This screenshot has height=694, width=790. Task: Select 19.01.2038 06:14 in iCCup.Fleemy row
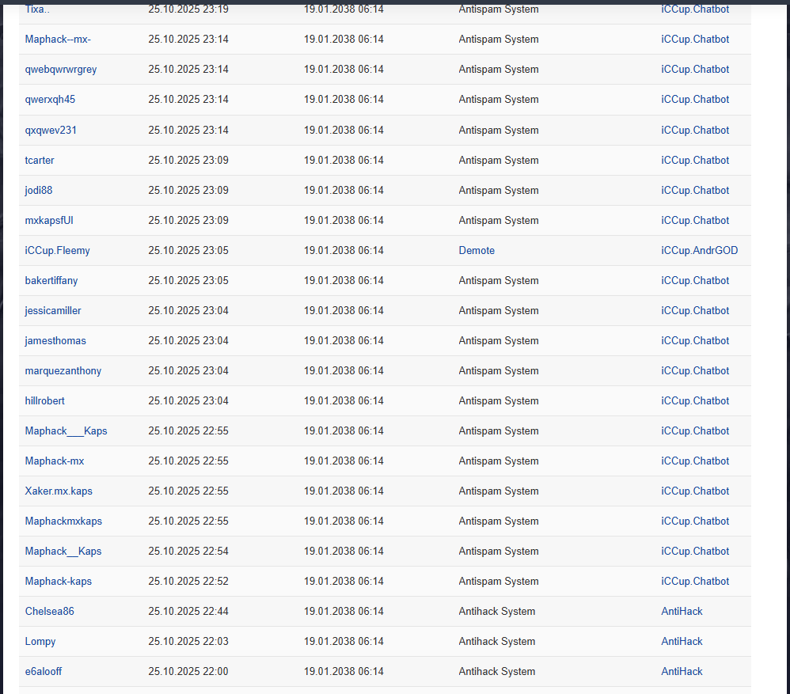344,250
